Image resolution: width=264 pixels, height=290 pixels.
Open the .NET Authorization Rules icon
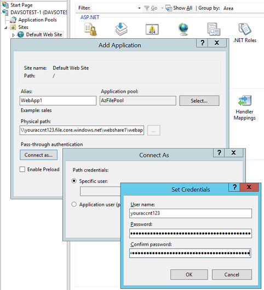[x=91, y=29]
